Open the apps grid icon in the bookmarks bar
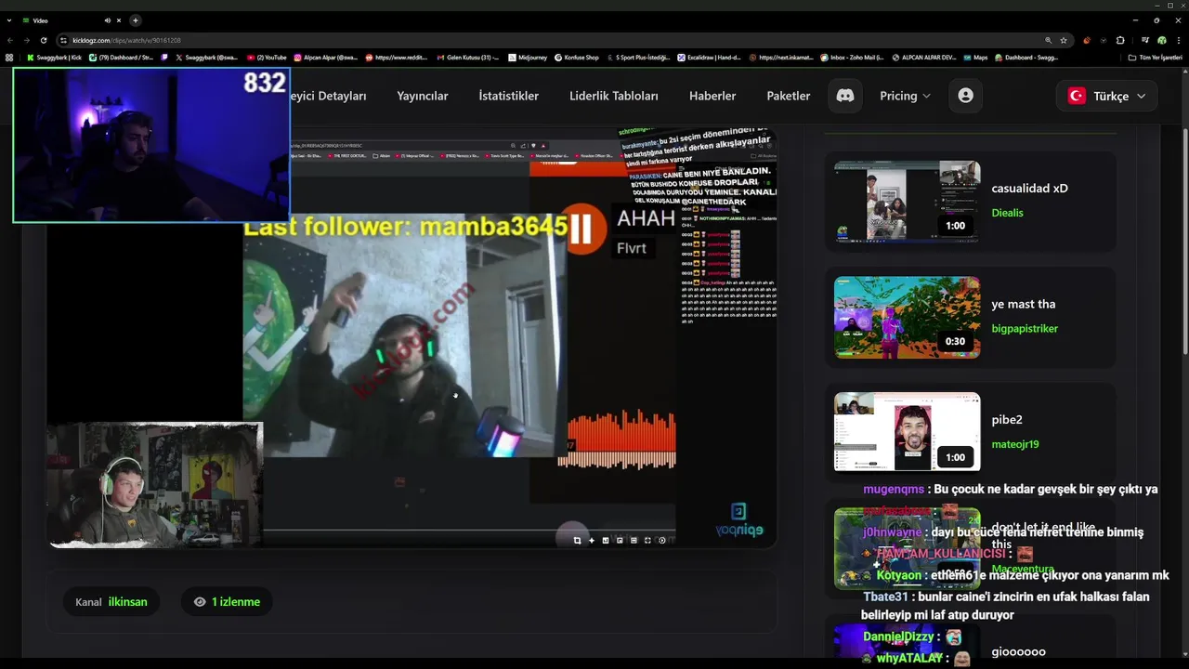 (x=9, y=58)
